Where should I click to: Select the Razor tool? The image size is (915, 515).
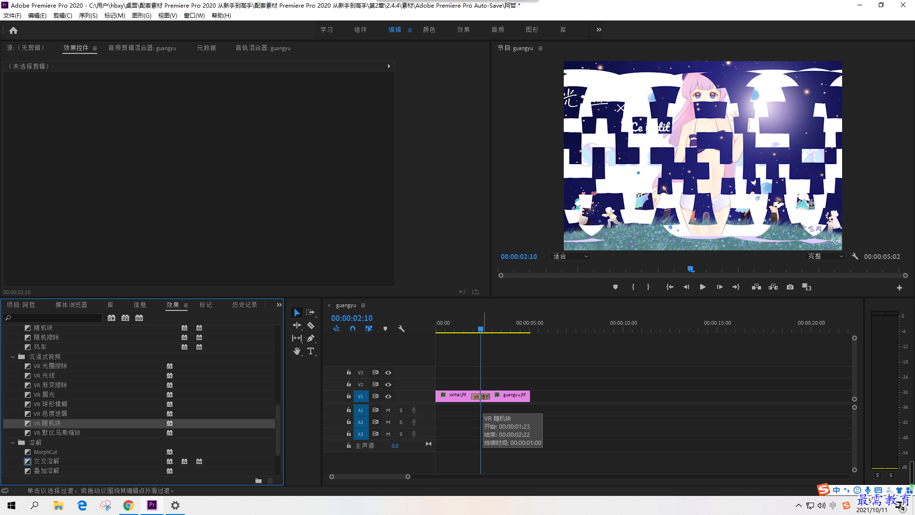[311, 325]
